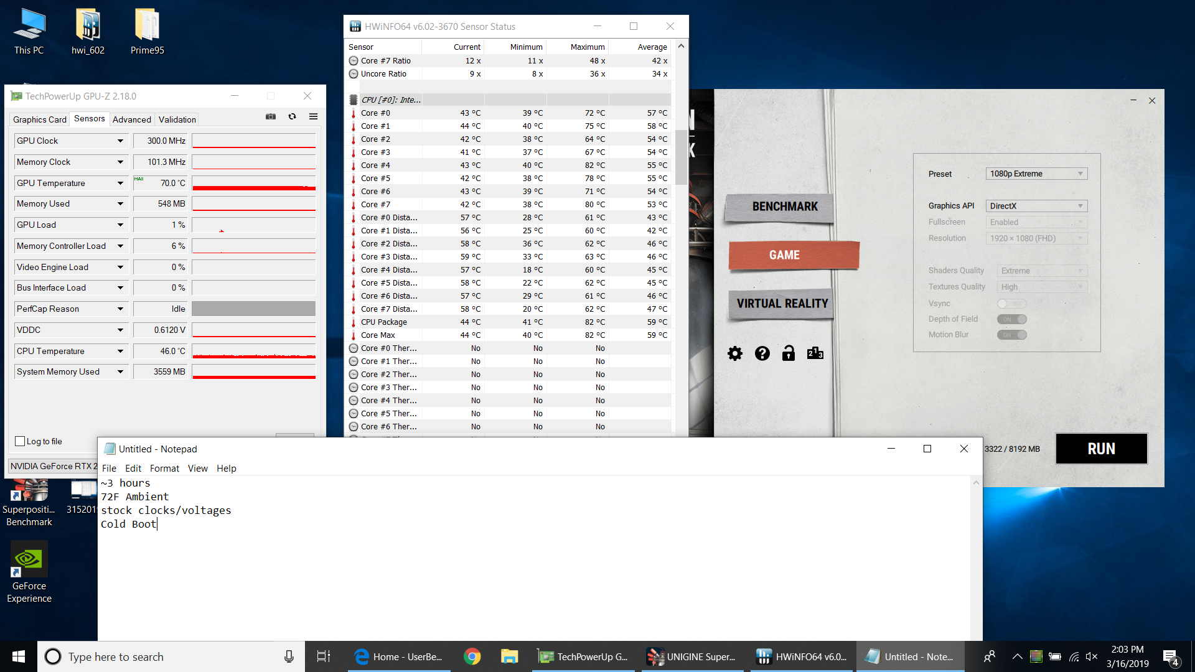This screenshot has height=672, width=1195.
Task: Open Superposition leaderboard ranking icon
Action: pyautogui.click(x=815, y=353)
